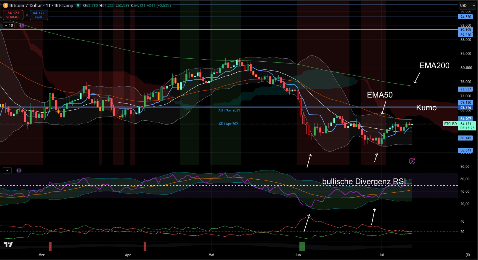Click the blue KAUF 64.121 buy button
This screenshot has width=478, height=260.
39,15
